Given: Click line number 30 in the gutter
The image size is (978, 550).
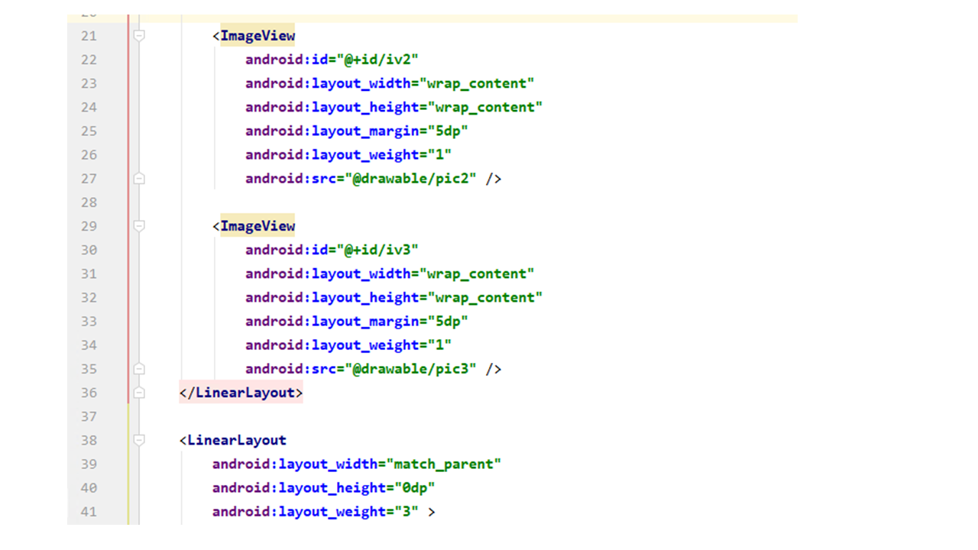Looking at the screenshot, I should pyautogui.click(x=89, y=250).
